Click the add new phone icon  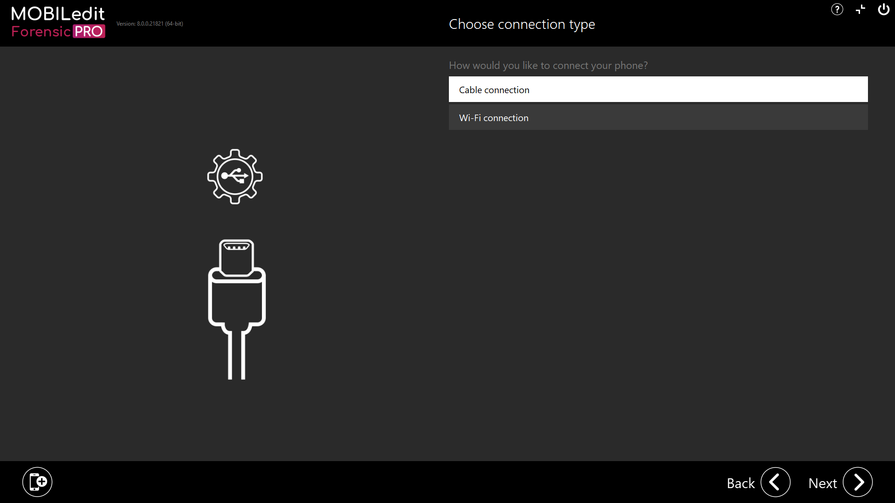[x=37, y=482]
